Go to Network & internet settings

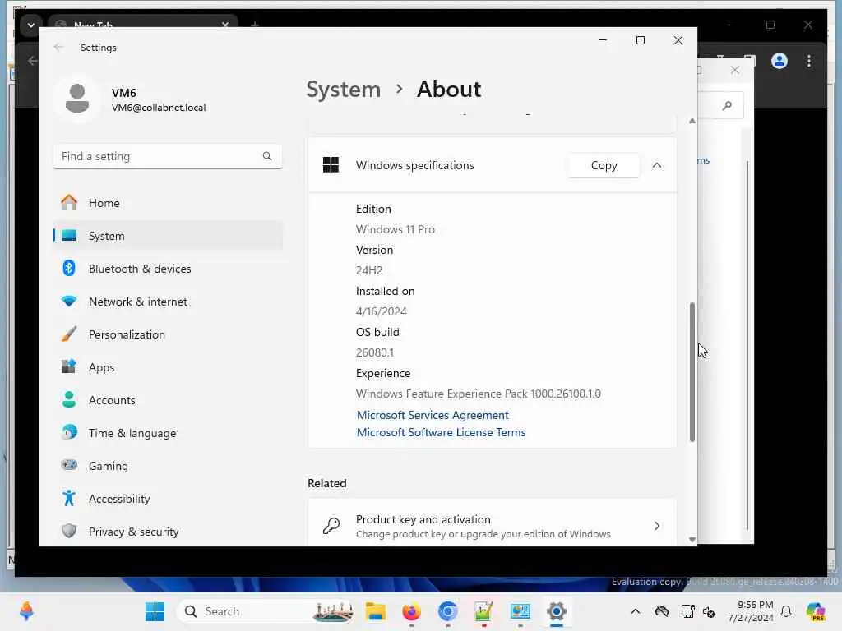point(168,302)
